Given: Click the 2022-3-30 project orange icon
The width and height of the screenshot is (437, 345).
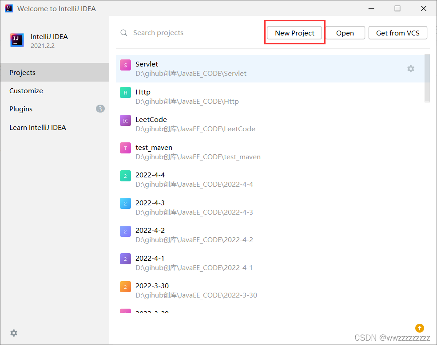Looking at the screenshot, I should (125, 286).
